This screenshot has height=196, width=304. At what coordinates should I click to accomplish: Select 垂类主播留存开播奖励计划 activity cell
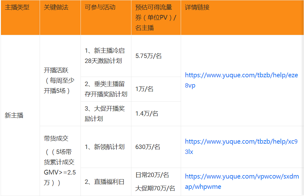click(x=105, y=89)
